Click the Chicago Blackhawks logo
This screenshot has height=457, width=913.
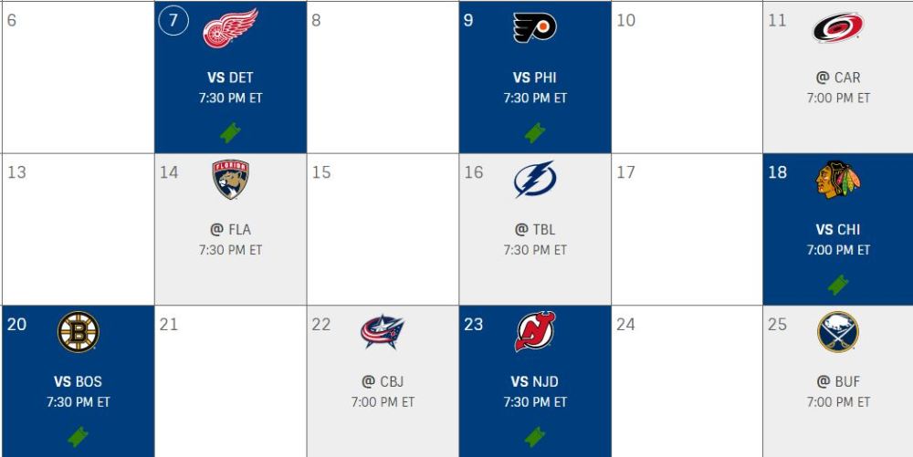(x=838, y=180)
